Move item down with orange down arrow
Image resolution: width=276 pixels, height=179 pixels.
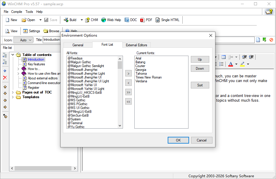tap(5, 93)
